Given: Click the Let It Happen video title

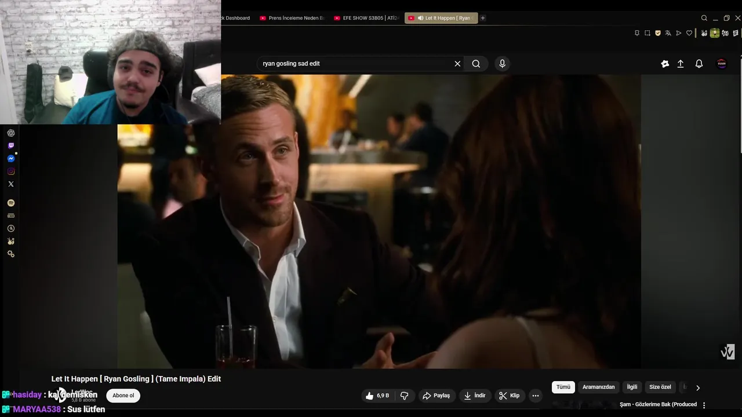Looking at the screenshot, I should click(x=136, y=379).
